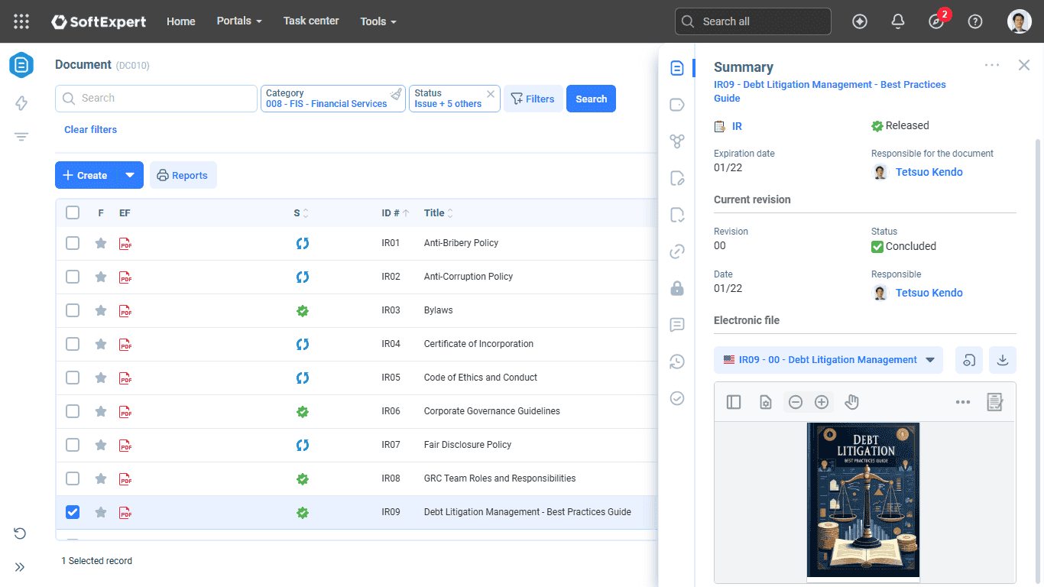1044x587 pixels.
Task: Open the Reports button
Action: 183,175
